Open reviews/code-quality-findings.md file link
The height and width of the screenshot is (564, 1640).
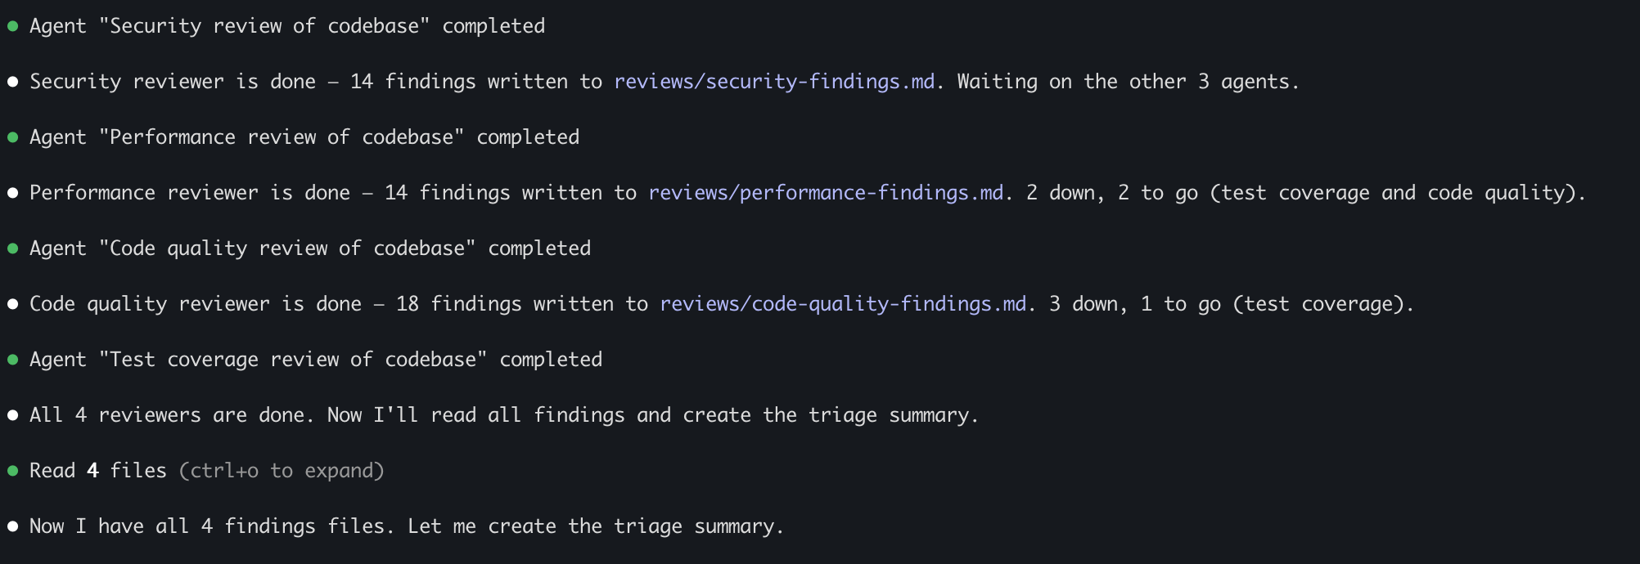click(843, 304)
